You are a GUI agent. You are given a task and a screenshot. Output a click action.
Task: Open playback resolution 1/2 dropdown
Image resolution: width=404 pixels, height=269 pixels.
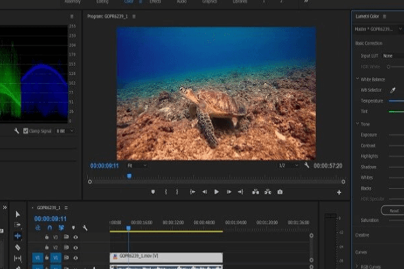click(288, 166)
